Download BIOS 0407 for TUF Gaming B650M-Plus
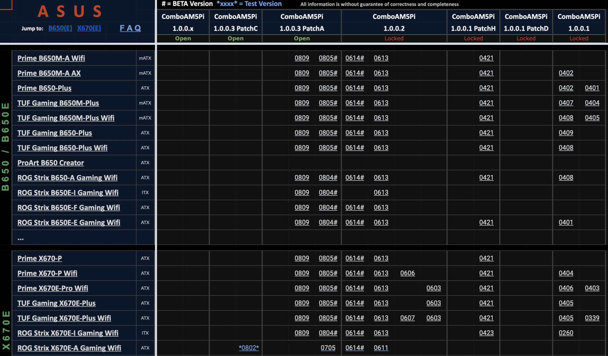The height and width of the screenshot is (356, 608). click(x=566, y=103)
